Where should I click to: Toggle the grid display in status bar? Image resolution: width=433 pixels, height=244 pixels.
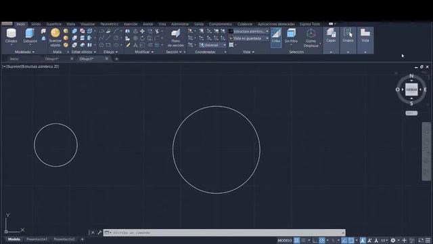[296, 241]
